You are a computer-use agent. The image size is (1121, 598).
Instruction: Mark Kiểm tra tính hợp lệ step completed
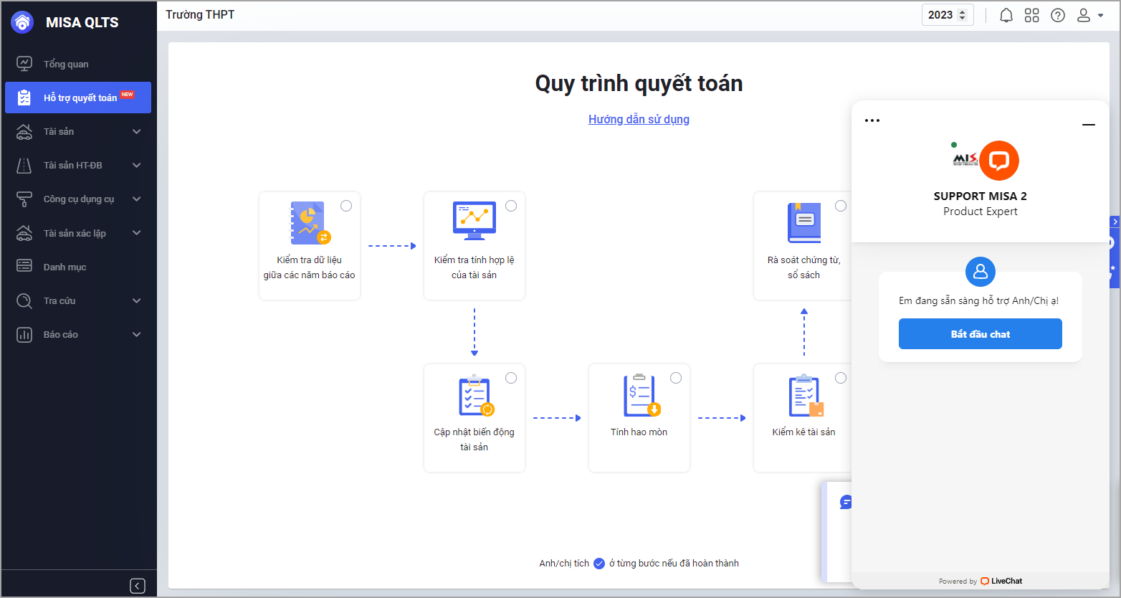(511, 206)
